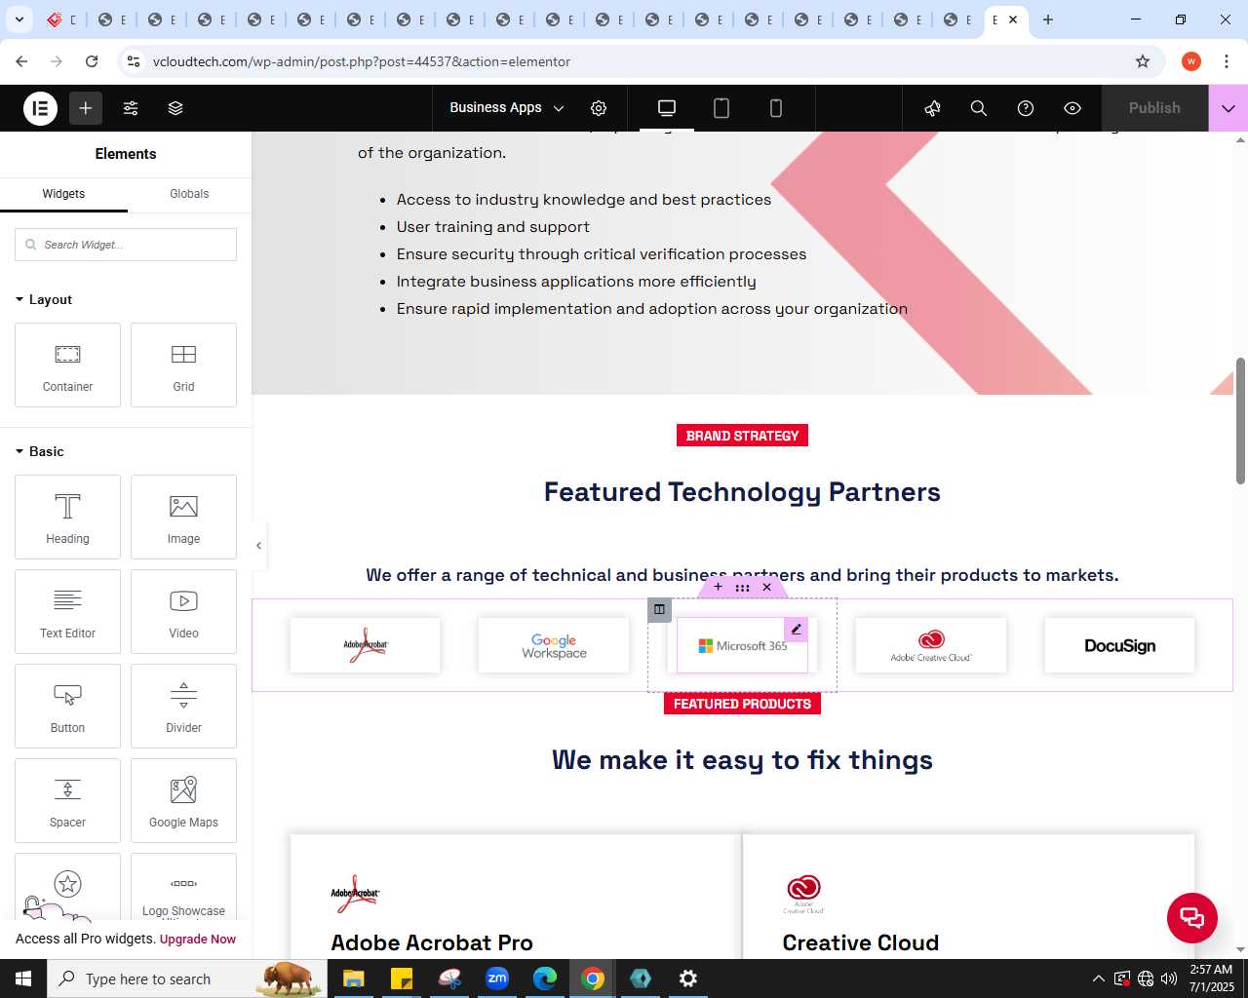Image resolution: width=1248 pixels, height=998 pixels.
Task: Open the Finder search icon
Action: pyautogui.click(x=979, y=108)
